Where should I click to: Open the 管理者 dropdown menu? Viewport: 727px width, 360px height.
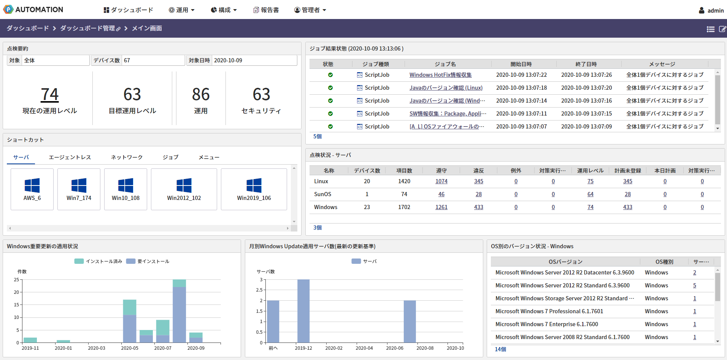pyautogui.click(x=310, y=10)
